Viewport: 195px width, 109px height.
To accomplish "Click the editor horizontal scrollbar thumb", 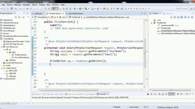I will click(69, 90).
